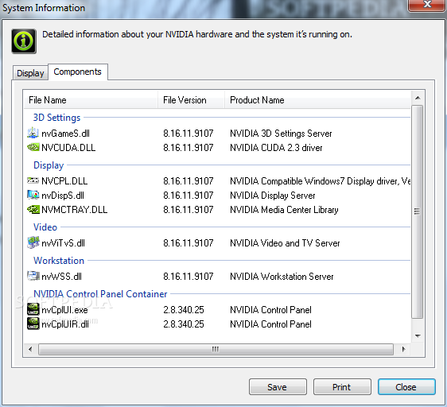
Task: Sort by Product Name column header
Action: point(317,99)
